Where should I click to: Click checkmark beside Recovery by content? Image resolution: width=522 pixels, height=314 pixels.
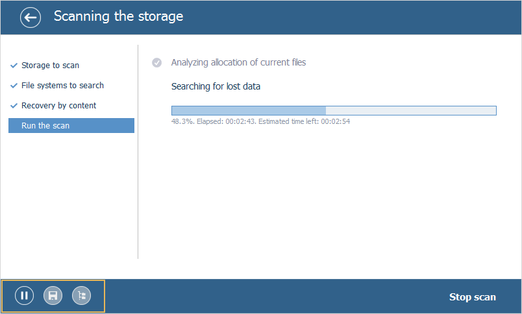14,106
